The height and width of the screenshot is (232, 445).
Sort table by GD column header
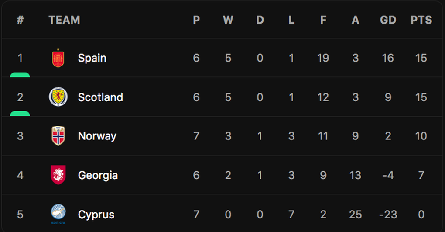click(x=388, y=20)
